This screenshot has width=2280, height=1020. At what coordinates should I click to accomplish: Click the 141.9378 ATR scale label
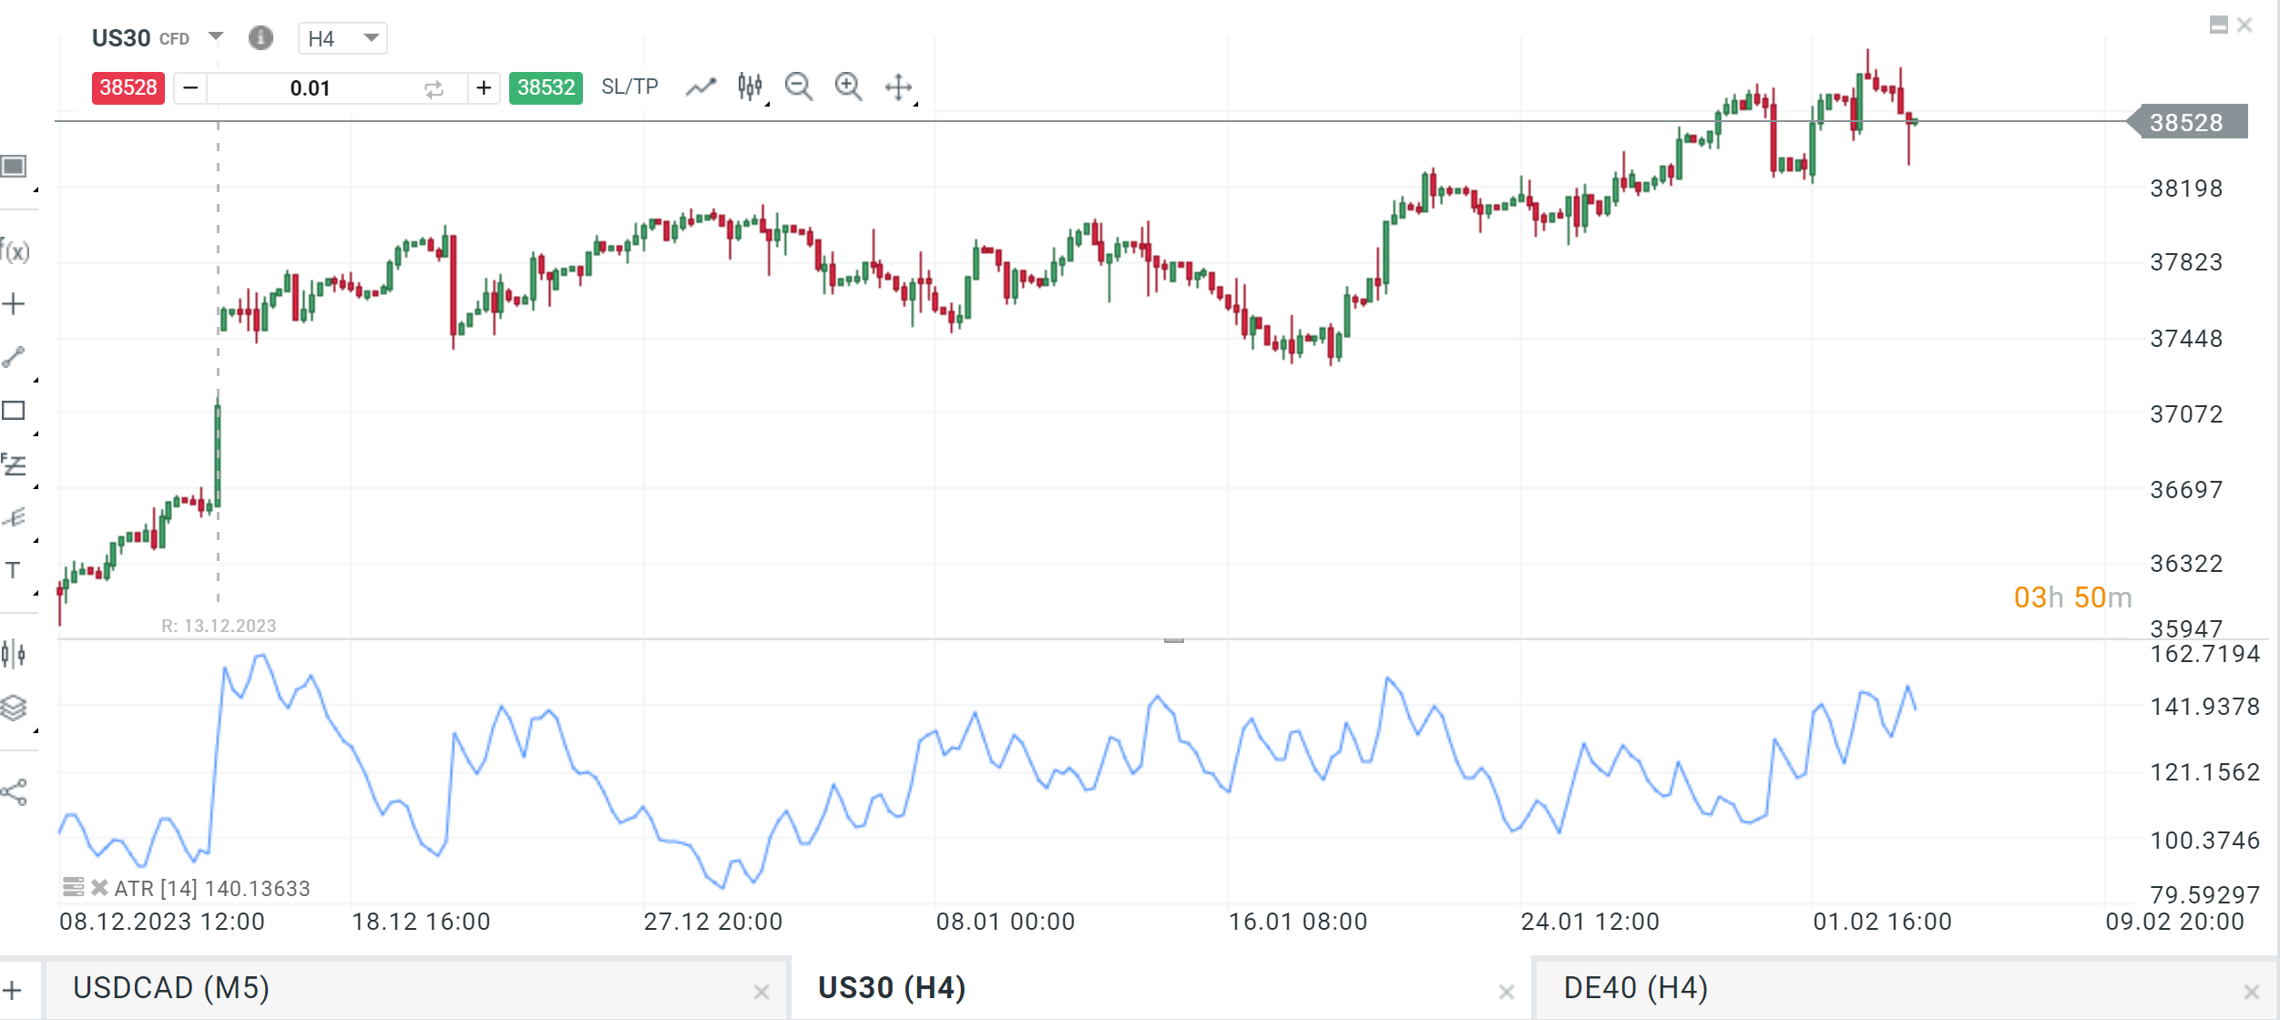click(x=2205, y=707)
